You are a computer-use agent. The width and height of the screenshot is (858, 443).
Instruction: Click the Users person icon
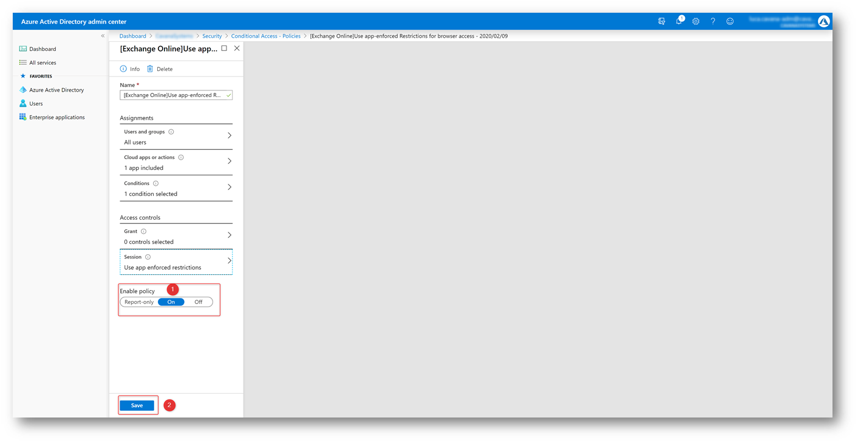pos(23,104)
